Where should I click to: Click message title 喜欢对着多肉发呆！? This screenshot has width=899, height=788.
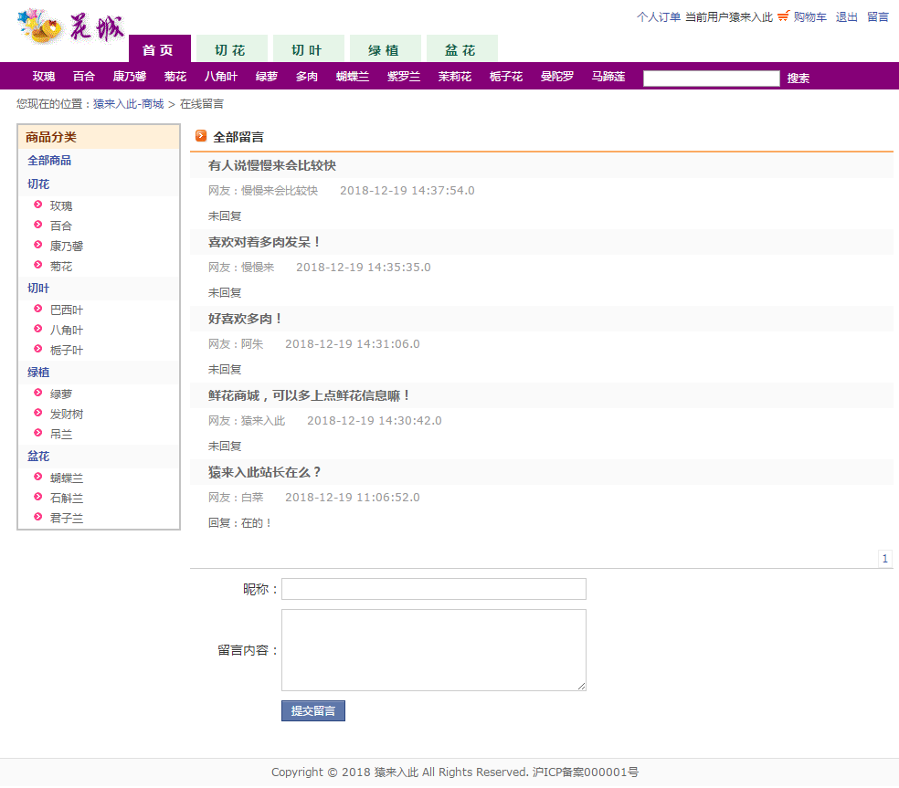pyautogui.click(x=264, y=242)
